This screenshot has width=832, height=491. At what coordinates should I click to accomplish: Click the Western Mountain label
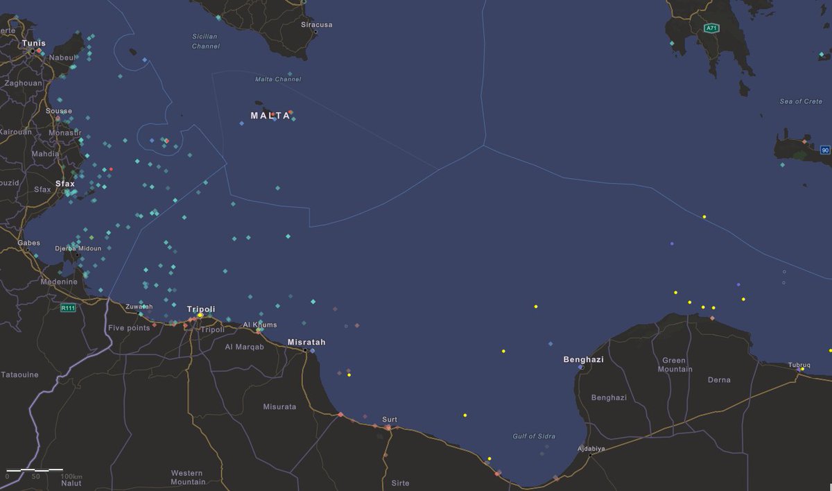(188, 477)
